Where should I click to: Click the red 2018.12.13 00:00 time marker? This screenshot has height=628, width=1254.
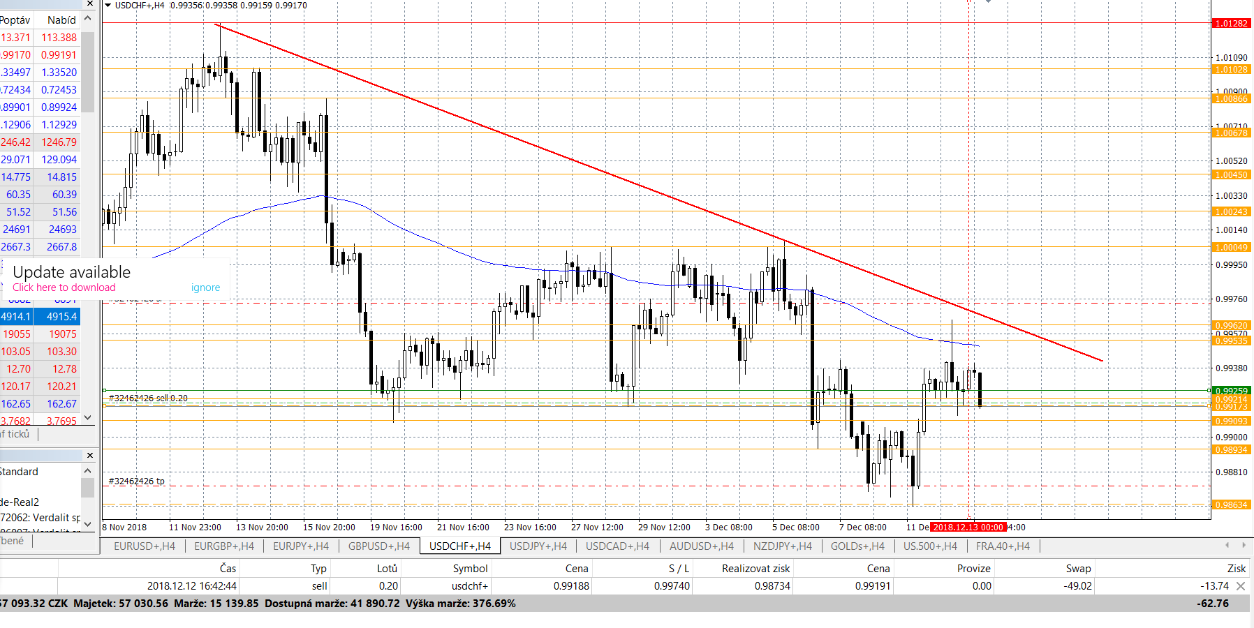(x=968, y=528)
